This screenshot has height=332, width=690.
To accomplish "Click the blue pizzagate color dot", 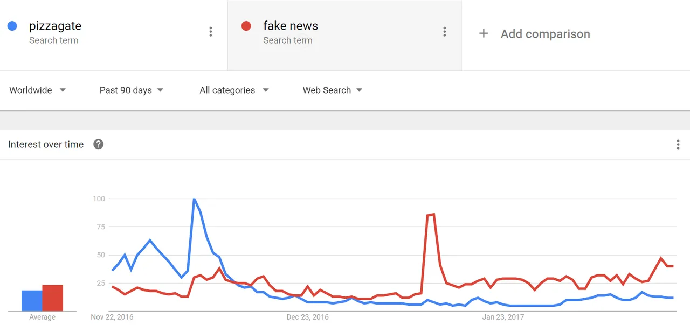I will 12,26.
